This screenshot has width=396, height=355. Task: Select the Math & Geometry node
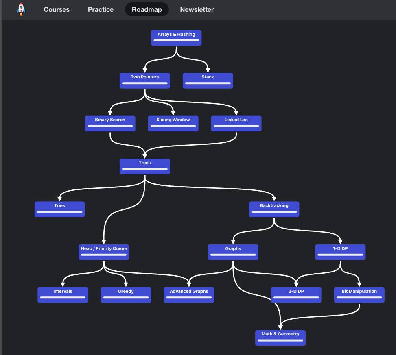click(x=280, y=338)
